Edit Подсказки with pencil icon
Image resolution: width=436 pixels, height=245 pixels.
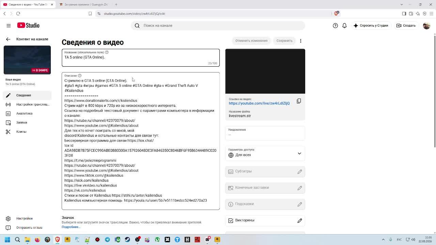pyautogui.click(x=300, y=204)
